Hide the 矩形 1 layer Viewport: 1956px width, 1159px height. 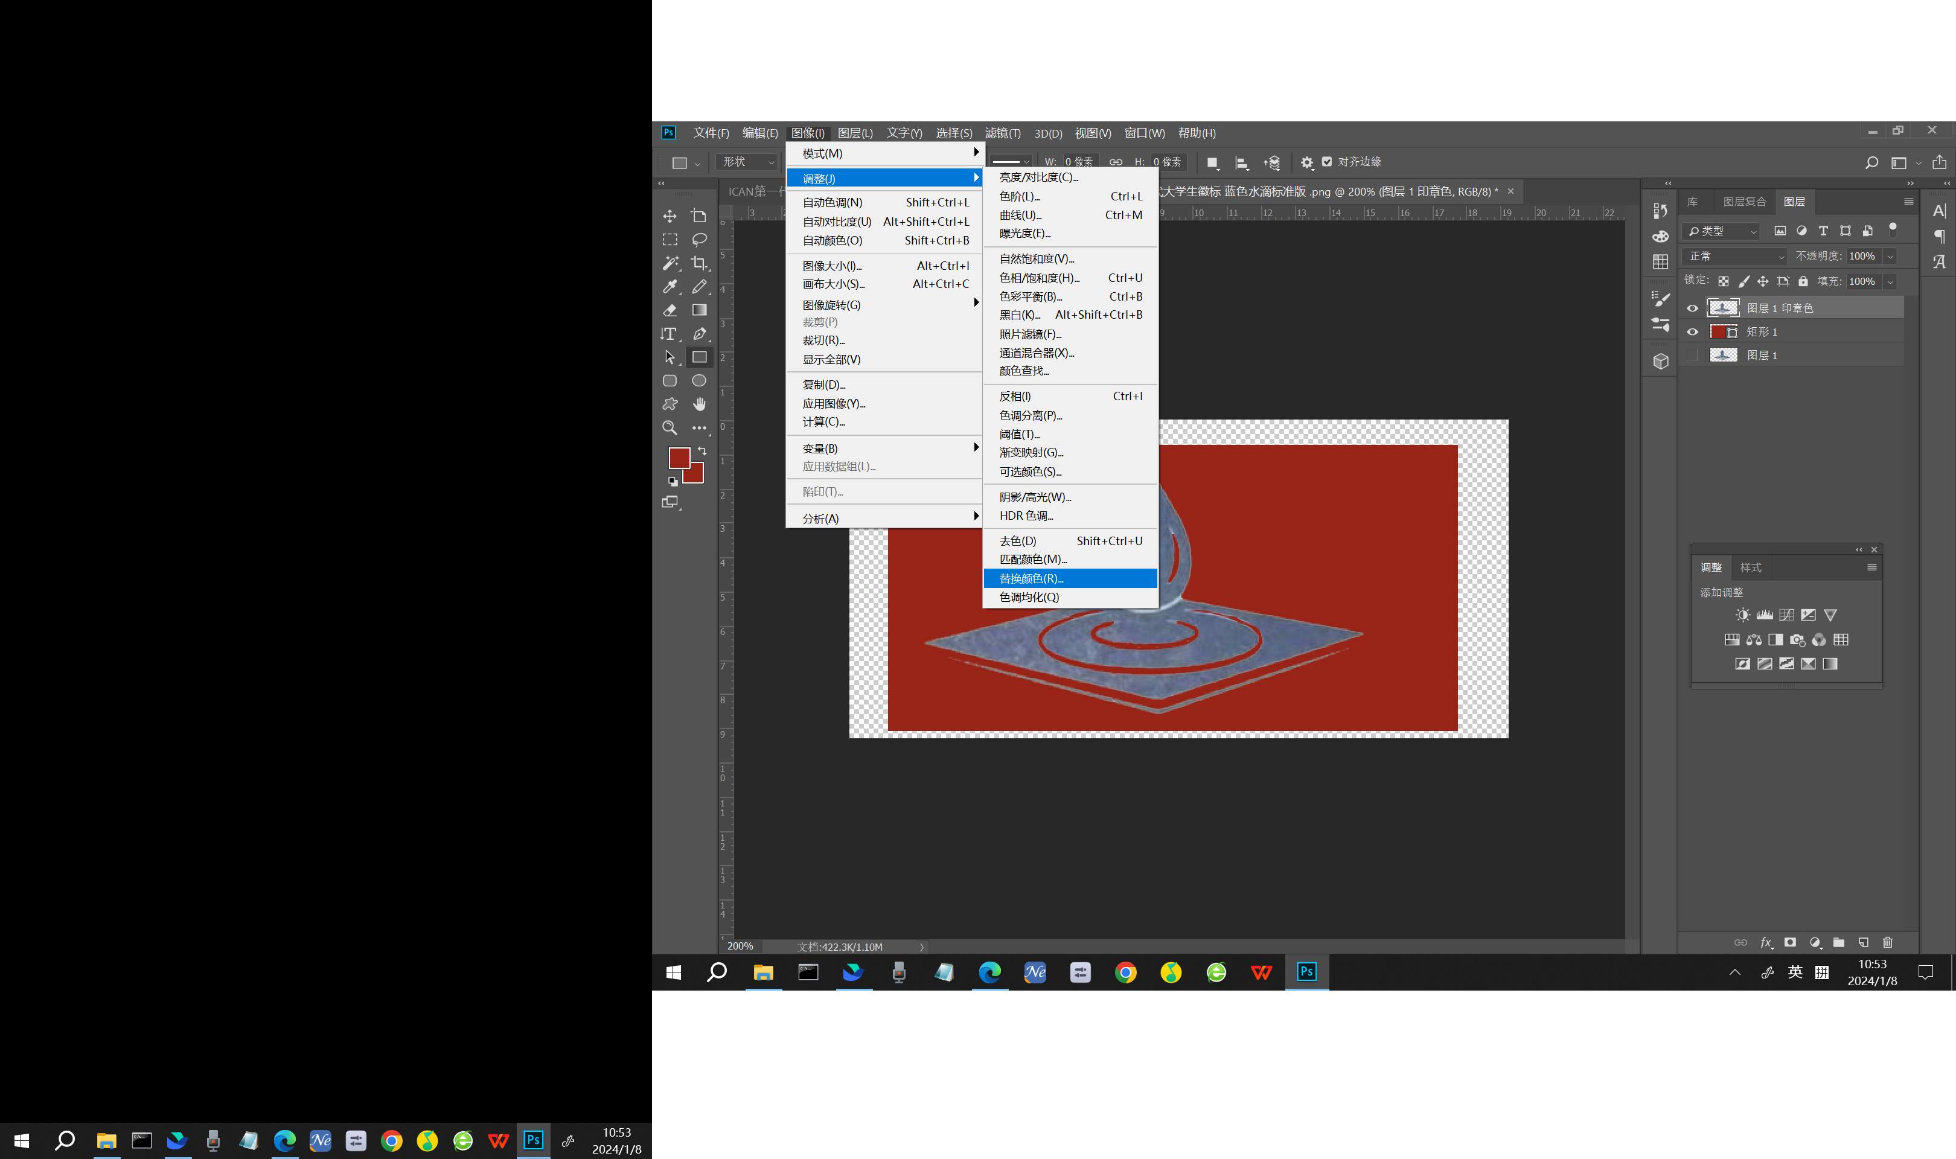(x=1692, y=331)
